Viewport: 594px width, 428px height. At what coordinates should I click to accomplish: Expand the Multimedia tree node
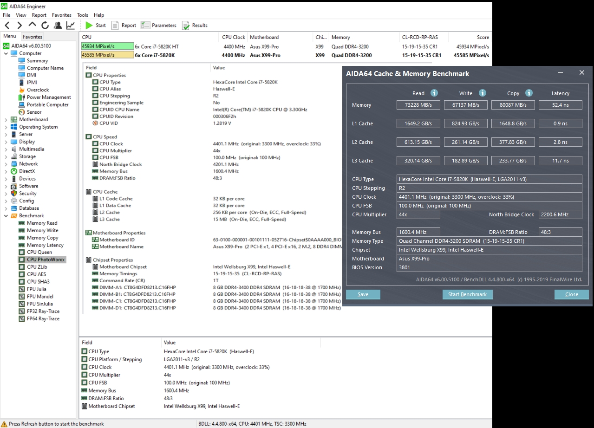click(6, 149)
